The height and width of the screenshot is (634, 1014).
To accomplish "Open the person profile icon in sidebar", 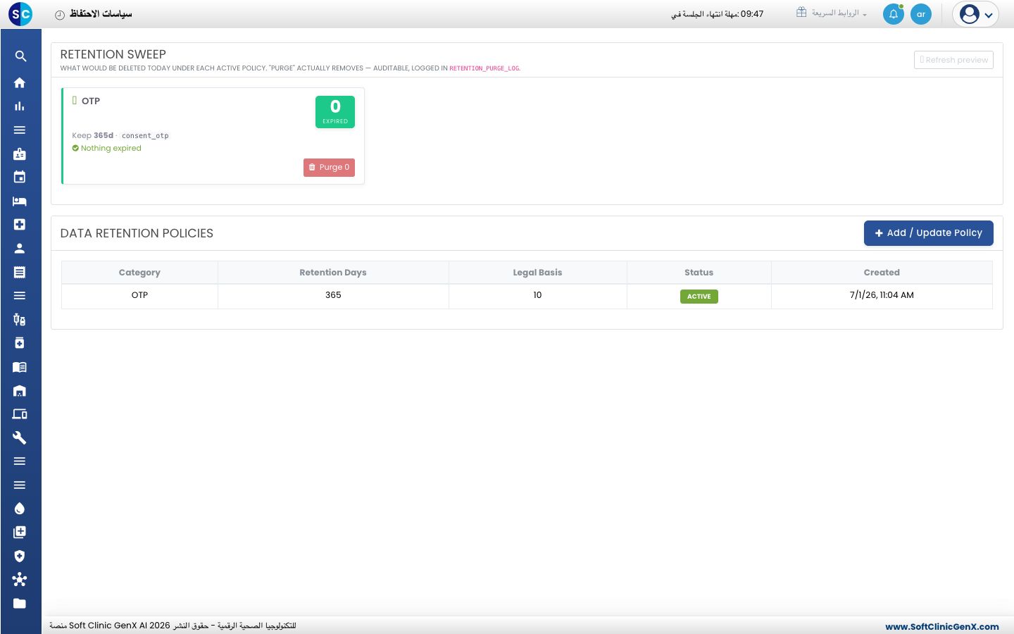I will (20, 248).
